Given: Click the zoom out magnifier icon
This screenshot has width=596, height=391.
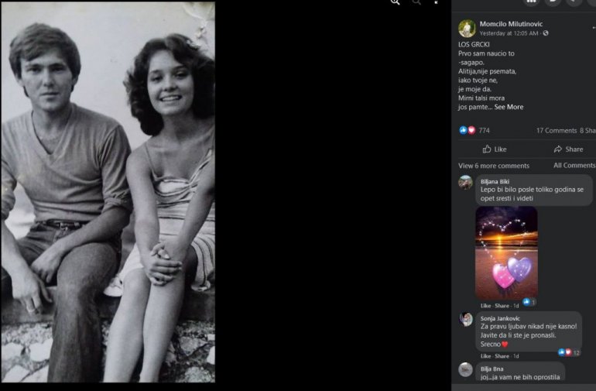Looking at the screenshot, I should tap(416, 2).
